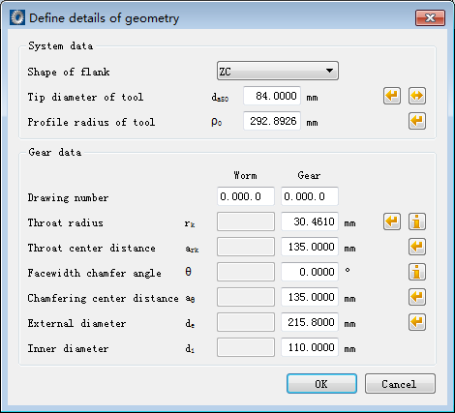Cancel the geometry dialog
Viewport: 455px width, 413px height.
(x=400, y=384)
